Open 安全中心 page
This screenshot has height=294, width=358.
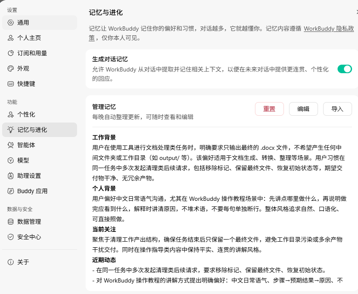pyautogui.click(x=40, y=237)
